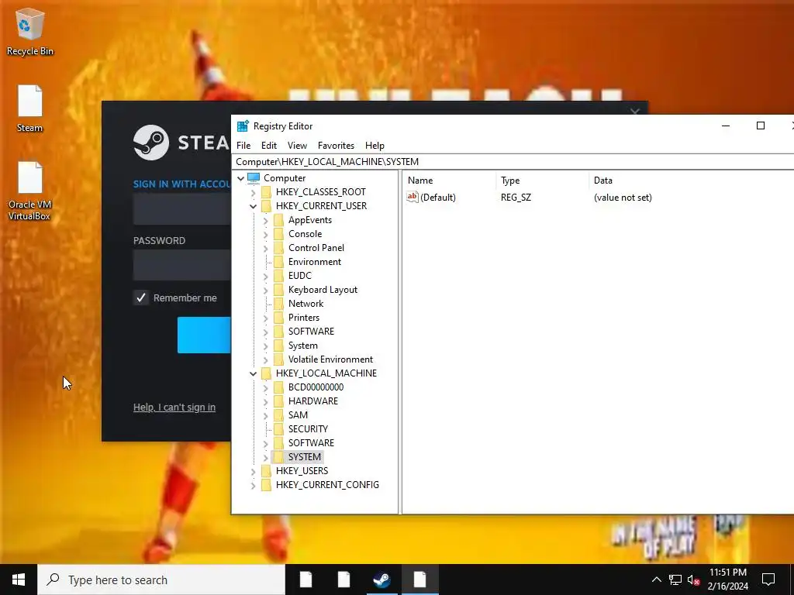
Task: Click the blue sign in button in Steam
Action: (204, 335)
